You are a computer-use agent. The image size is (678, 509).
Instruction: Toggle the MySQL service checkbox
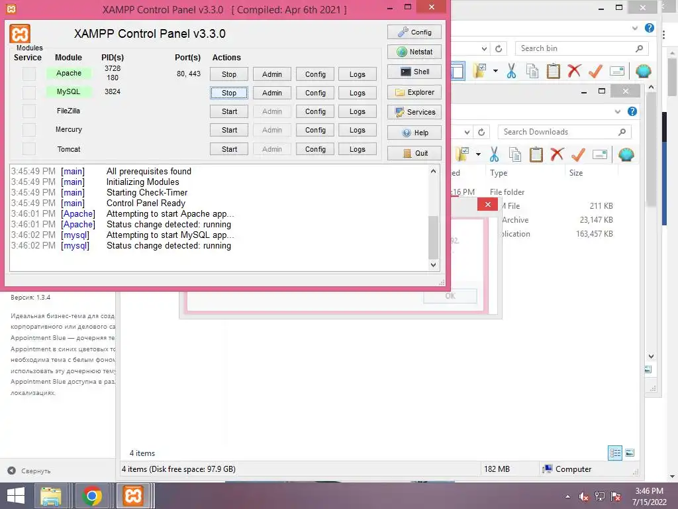click(x=29, y=93)
